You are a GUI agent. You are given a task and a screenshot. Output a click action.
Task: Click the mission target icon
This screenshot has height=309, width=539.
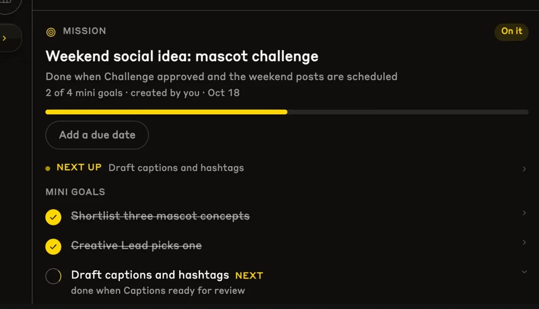coord(51,31)
